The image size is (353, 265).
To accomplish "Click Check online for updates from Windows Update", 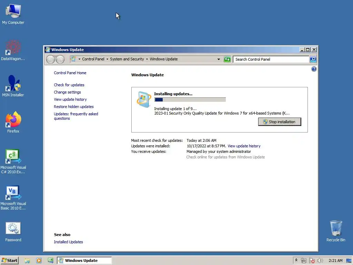I will coord(225,157).
